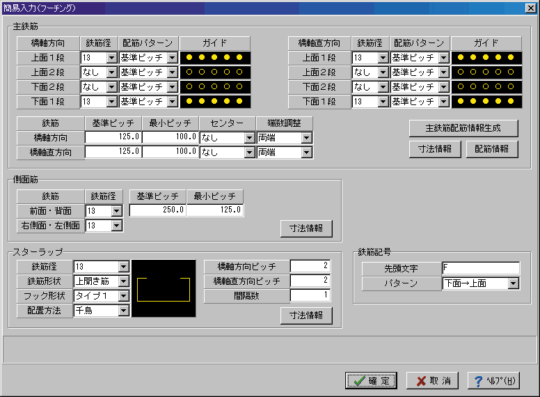
Task: Click 側面筋 最小ピッチ input field
Action: click(x=214, y=210)
